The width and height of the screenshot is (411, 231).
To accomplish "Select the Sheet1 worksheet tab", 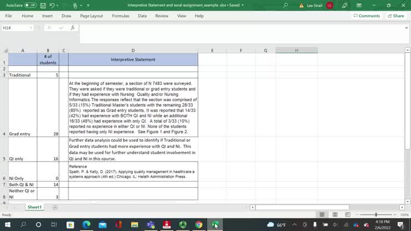I will 34,207.
